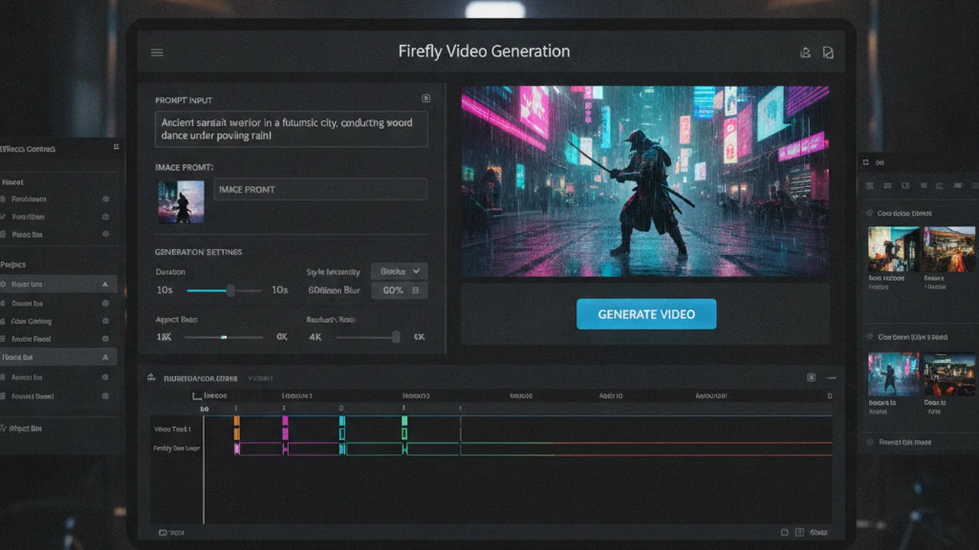This screenshot has width=979, height=550.
Task: Select the orange timeline marker
Action: (237, 428)
